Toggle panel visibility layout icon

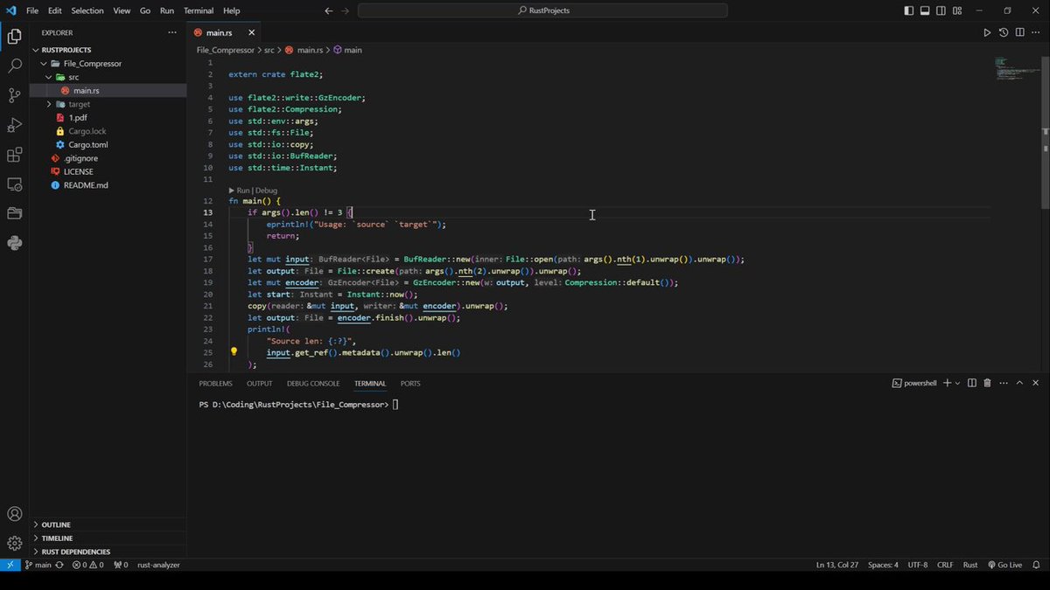click(925, 10)
